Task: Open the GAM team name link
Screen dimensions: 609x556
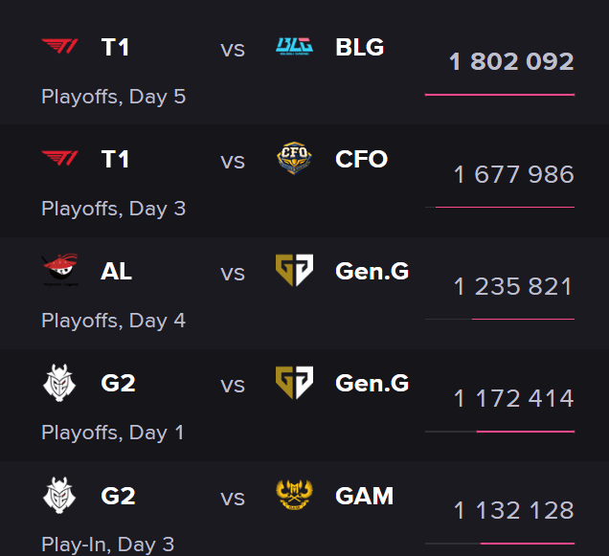Action: (364, 496)
